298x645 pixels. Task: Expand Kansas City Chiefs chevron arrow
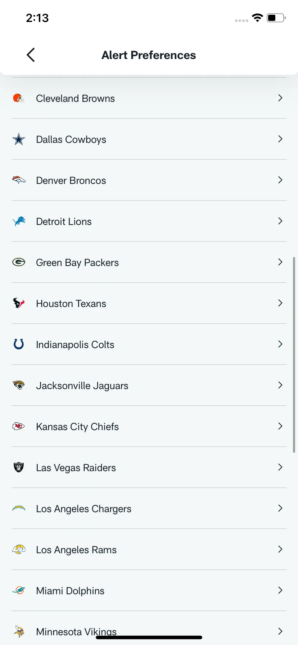[x=280, y=426]
